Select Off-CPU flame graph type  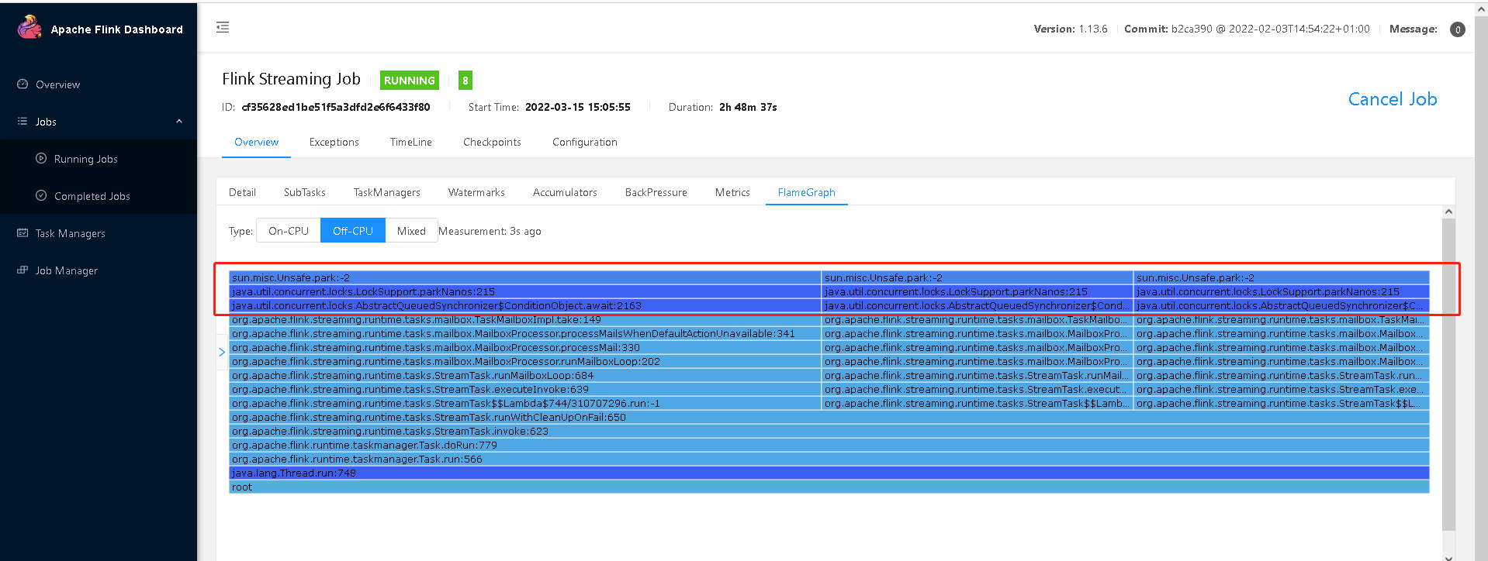353,231
